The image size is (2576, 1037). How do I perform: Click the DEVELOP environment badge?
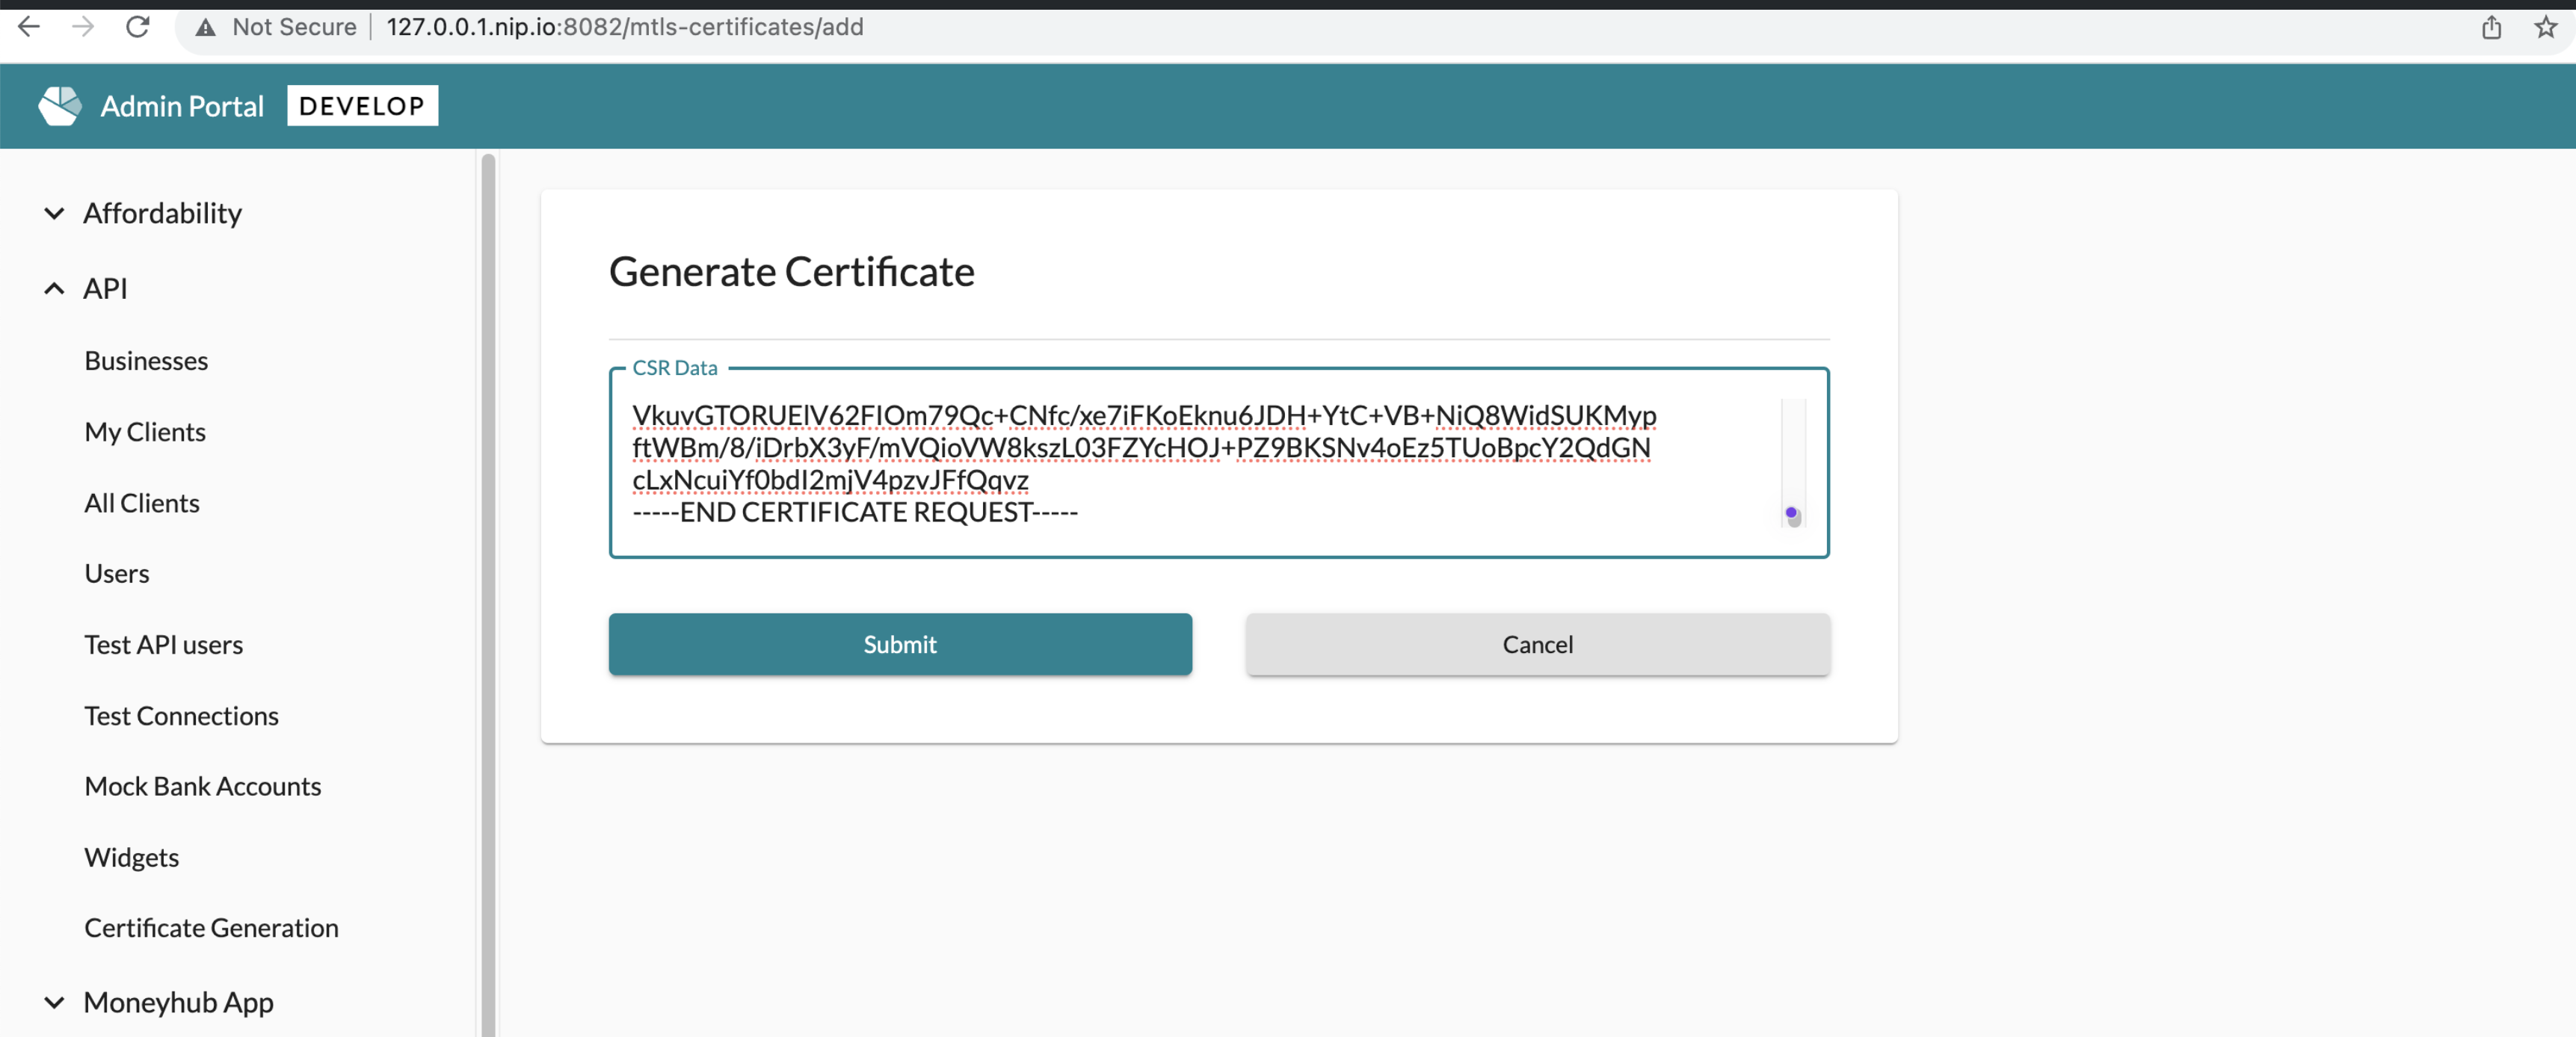[362, 106]
